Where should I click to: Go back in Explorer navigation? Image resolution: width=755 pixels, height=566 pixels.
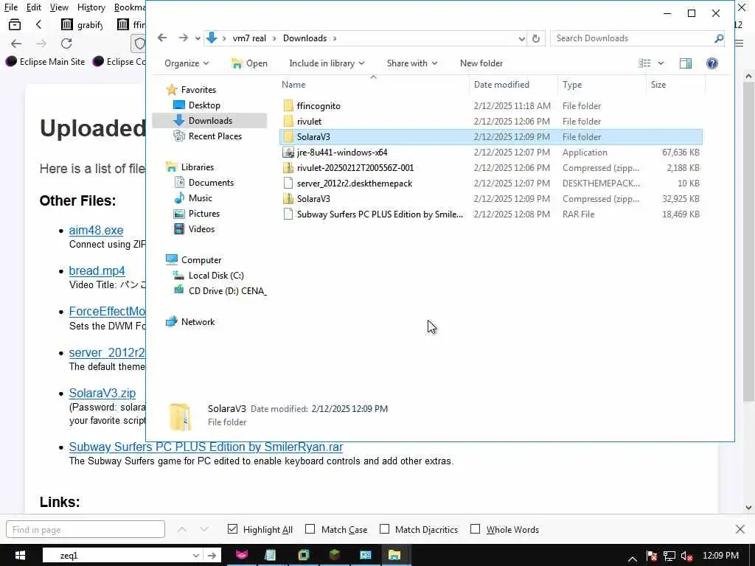(x=162, y=38)
